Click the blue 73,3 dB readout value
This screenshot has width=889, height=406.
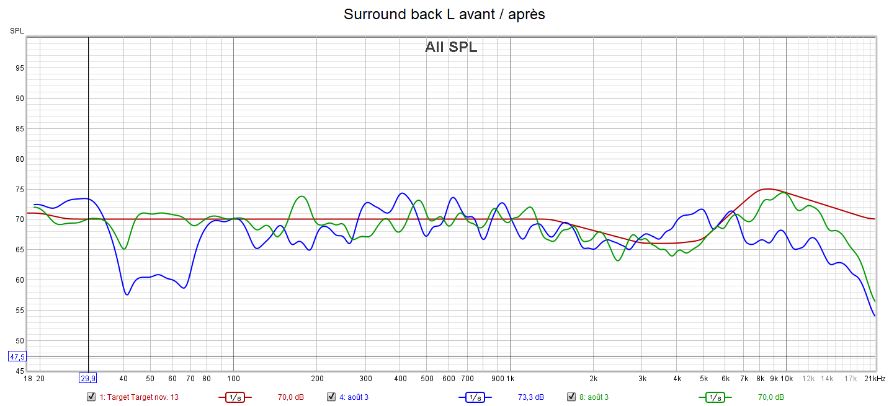531,397
